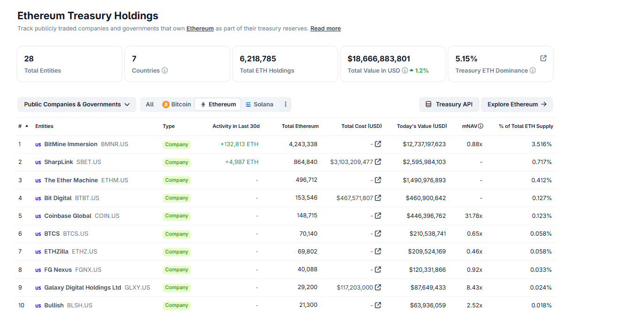This screenshot has height=313, width=628.
Task: Open the Ethereum hyperlink in the page description
Action: click(200, 28)
